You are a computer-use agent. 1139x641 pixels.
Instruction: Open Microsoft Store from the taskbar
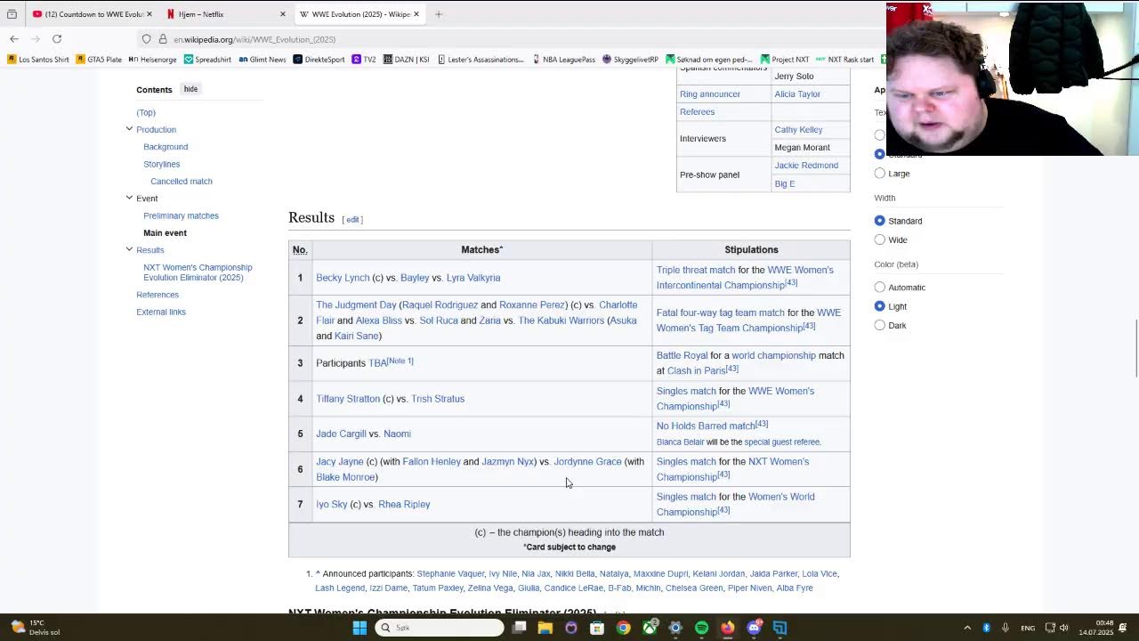pos(597,628)
